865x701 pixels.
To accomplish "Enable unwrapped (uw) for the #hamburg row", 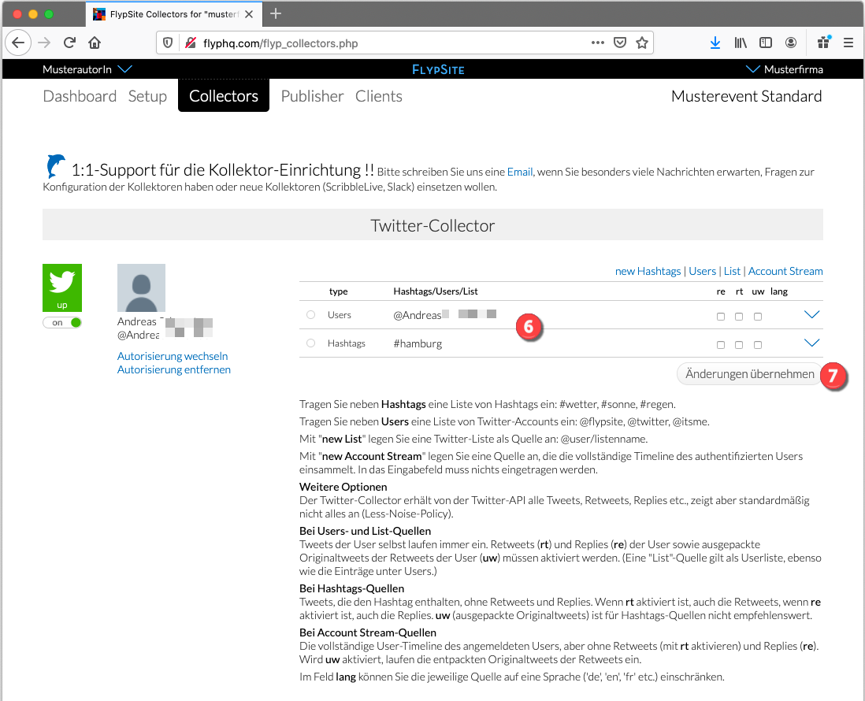I will click(x=758, y=345).
